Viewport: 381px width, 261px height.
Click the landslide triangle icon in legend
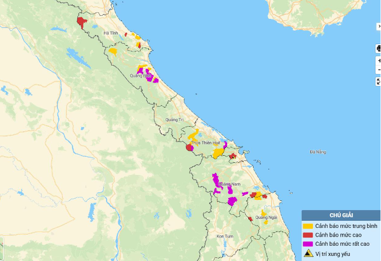[308, 253]
